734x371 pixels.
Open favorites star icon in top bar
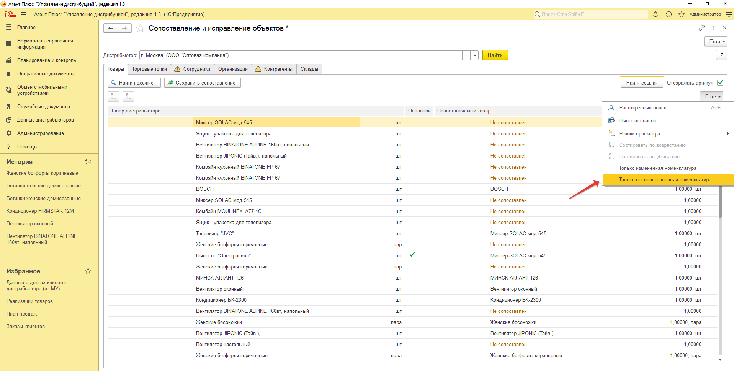[682, 15]
